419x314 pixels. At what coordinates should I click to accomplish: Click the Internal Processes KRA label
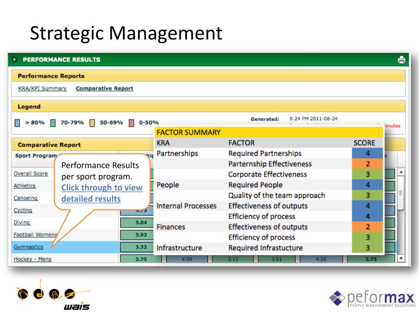(x=186, y=206)
